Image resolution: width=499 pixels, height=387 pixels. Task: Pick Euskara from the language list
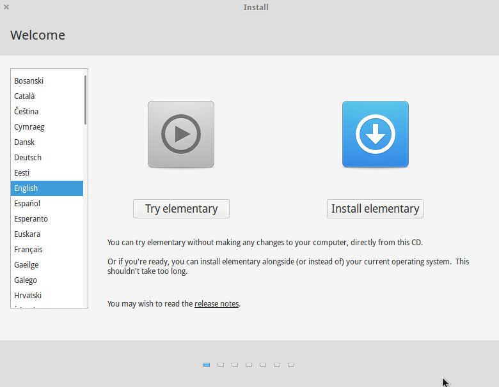coord(47,234)
